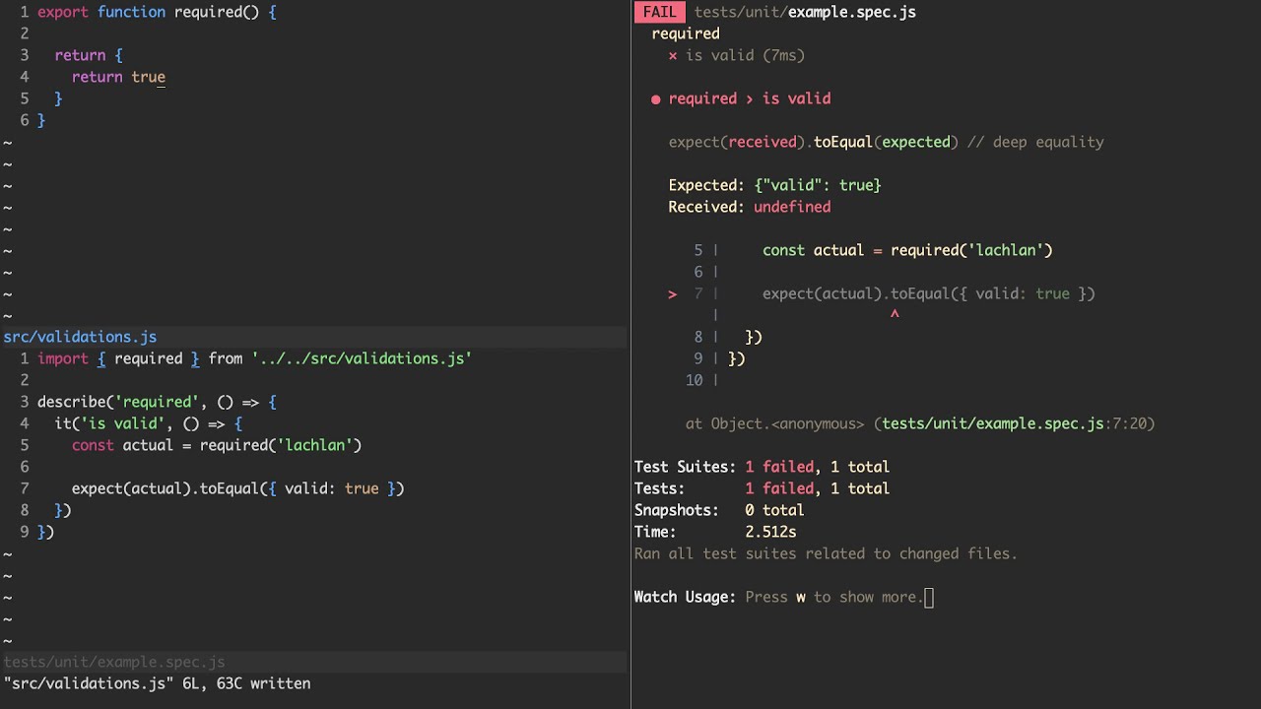Image resolution: width=1261 pixels, height=709 pixels.
Task: Click the red '>' pointer at line 7
Action: (x=673, y=293)
